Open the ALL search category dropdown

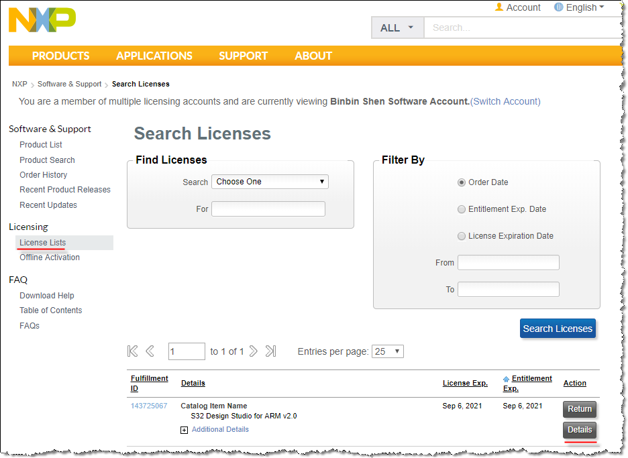point(397,27)
